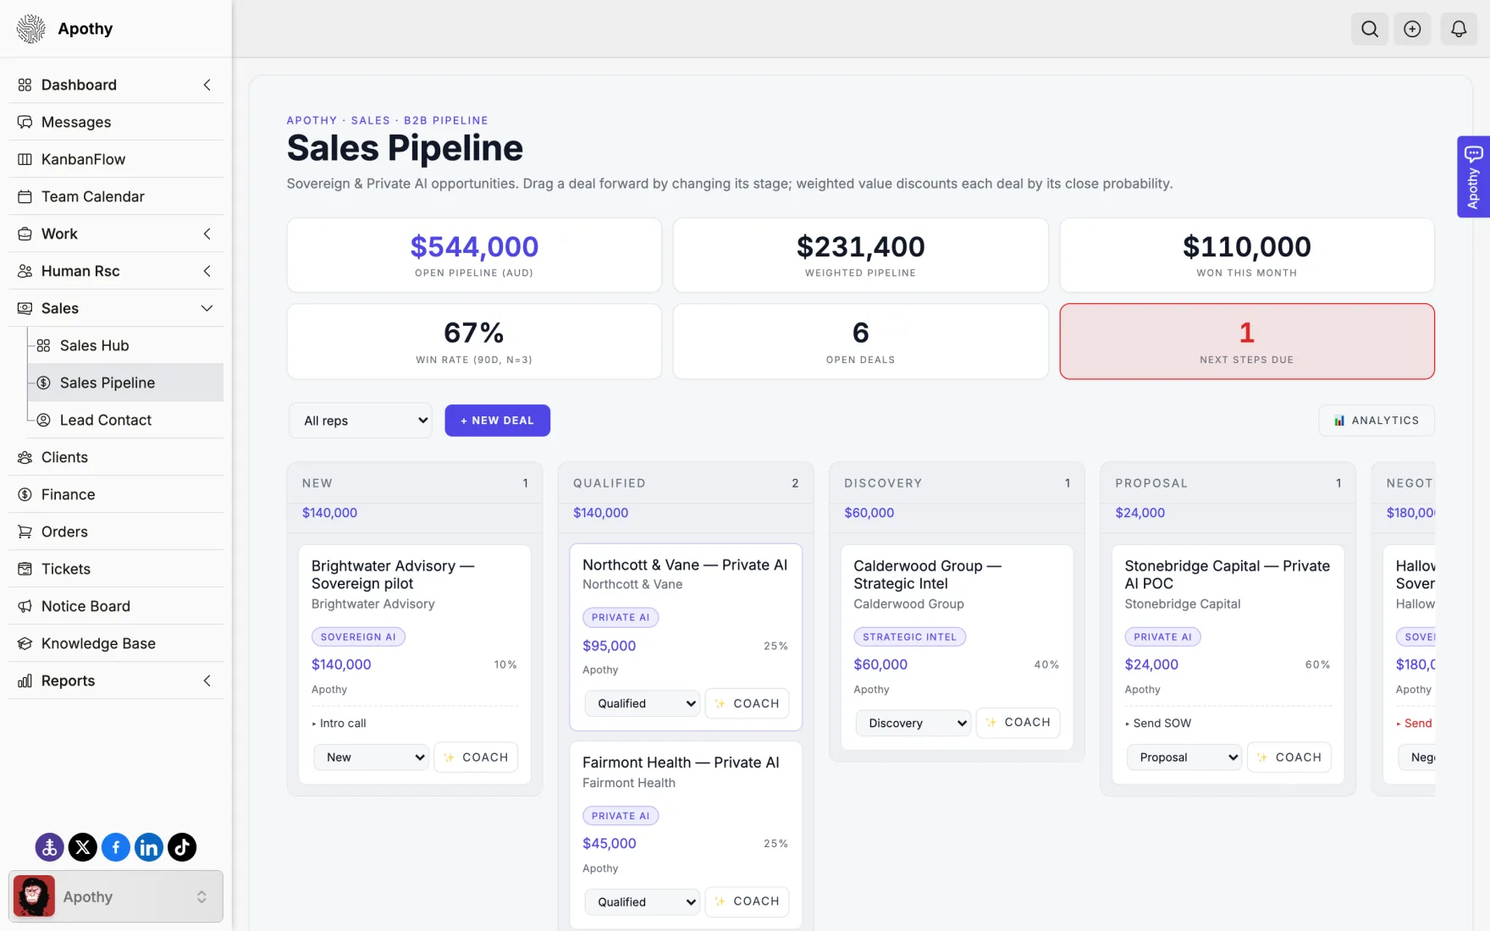Click the Notice Board megaphone icon
This screenshot has width=1490, height=931.
pos(25,606)
